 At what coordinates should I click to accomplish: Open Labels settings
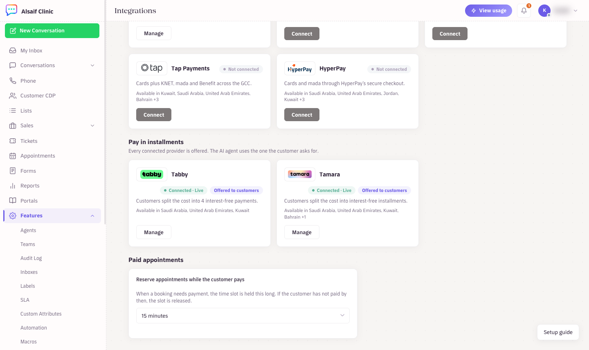coord(28,286)
